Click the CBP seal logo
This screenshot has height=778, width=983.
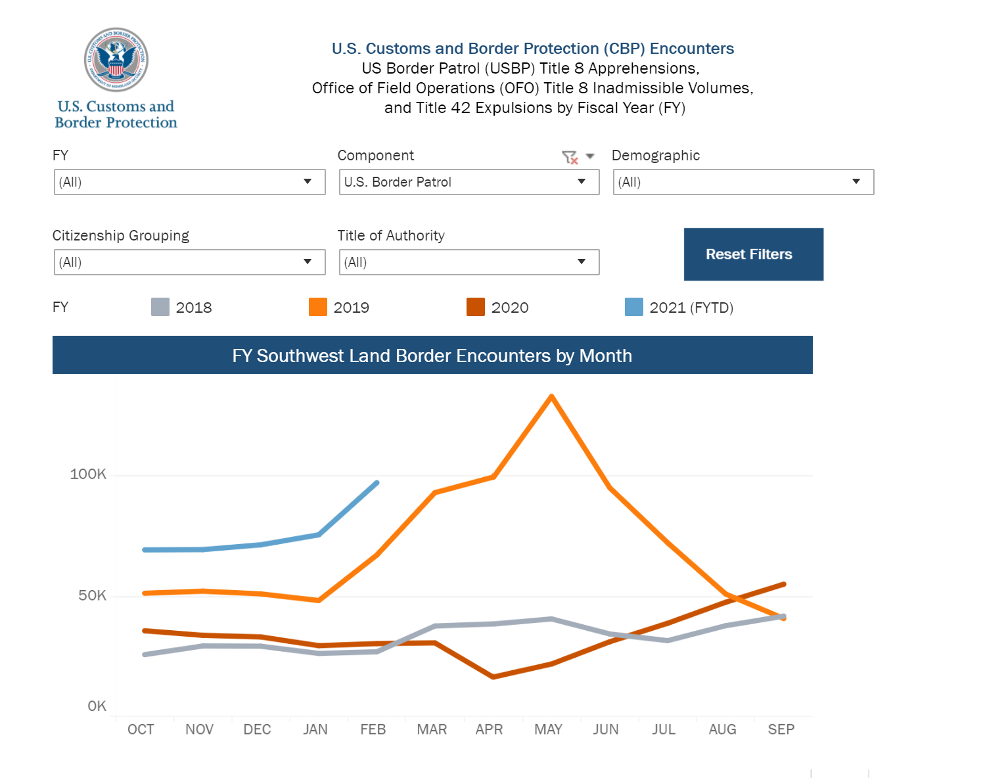(x=116, y=60)
